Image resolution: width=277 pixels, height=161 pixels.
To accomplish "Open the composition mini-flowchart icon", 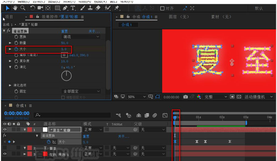I will click(x=118, y=115).
